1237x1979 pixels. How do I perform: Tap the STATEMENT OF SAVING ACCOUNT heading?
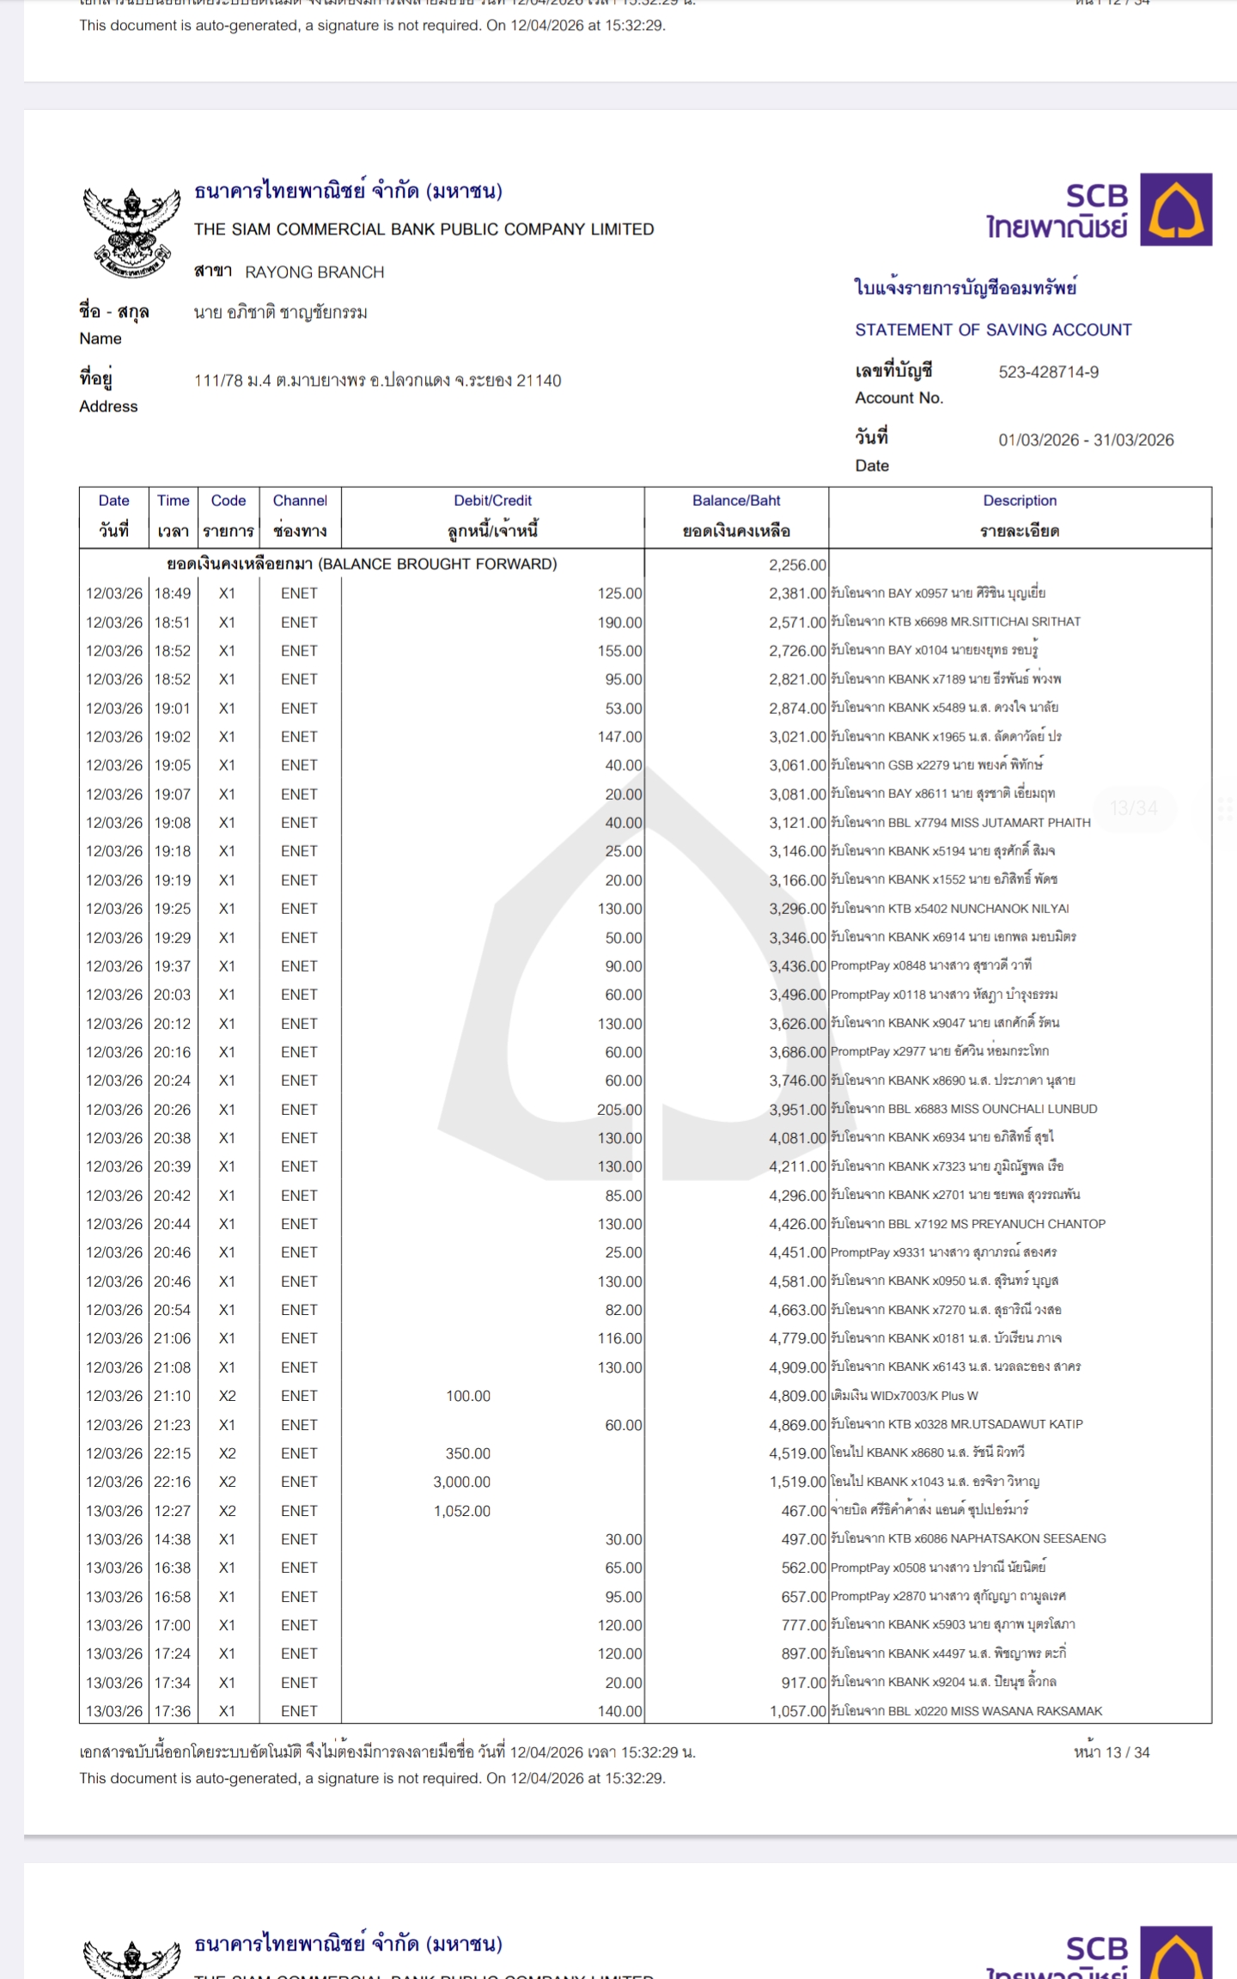click(993, 330)
